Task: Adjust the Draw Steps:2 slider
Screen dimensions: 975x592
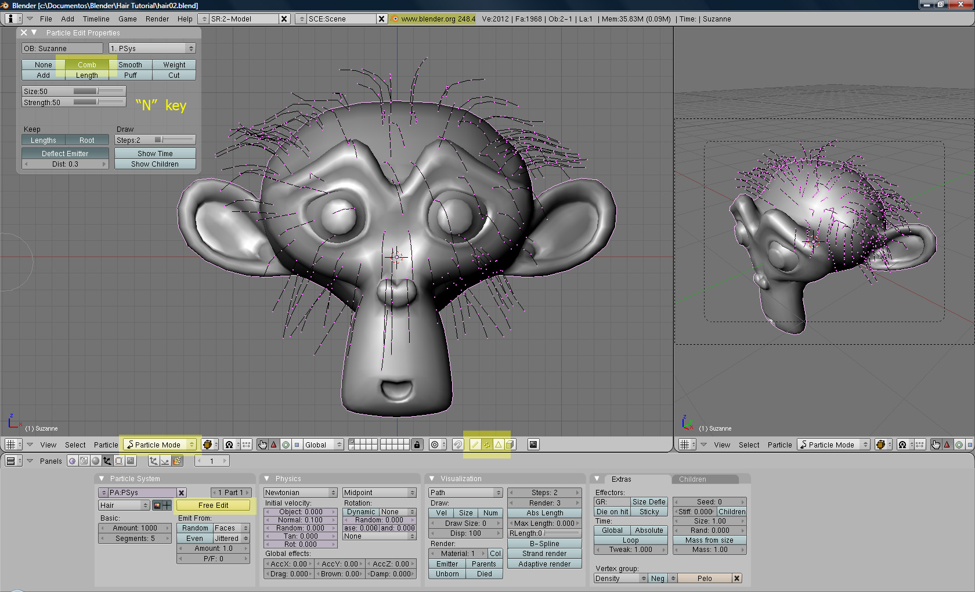Action: [x=155, y=140]
